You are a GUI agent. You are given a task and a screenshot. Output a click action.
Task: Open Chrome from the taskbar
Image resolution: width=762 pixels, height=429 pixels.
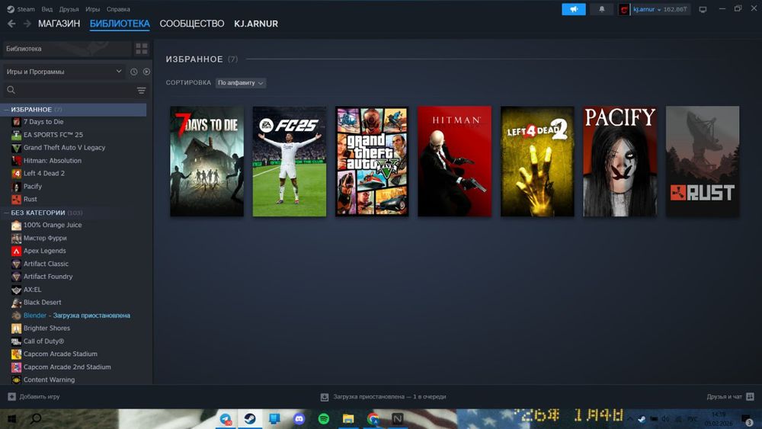tap(373, 419)
